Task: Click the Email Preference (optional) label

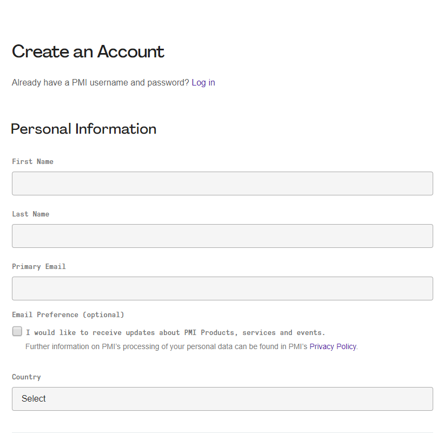Action: [68, 315]
